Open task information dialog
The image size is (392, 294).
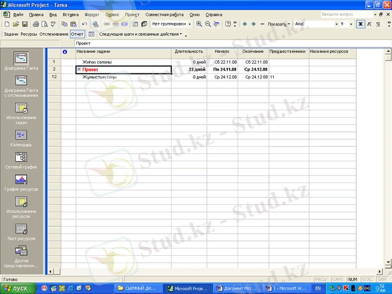point(135,24)
